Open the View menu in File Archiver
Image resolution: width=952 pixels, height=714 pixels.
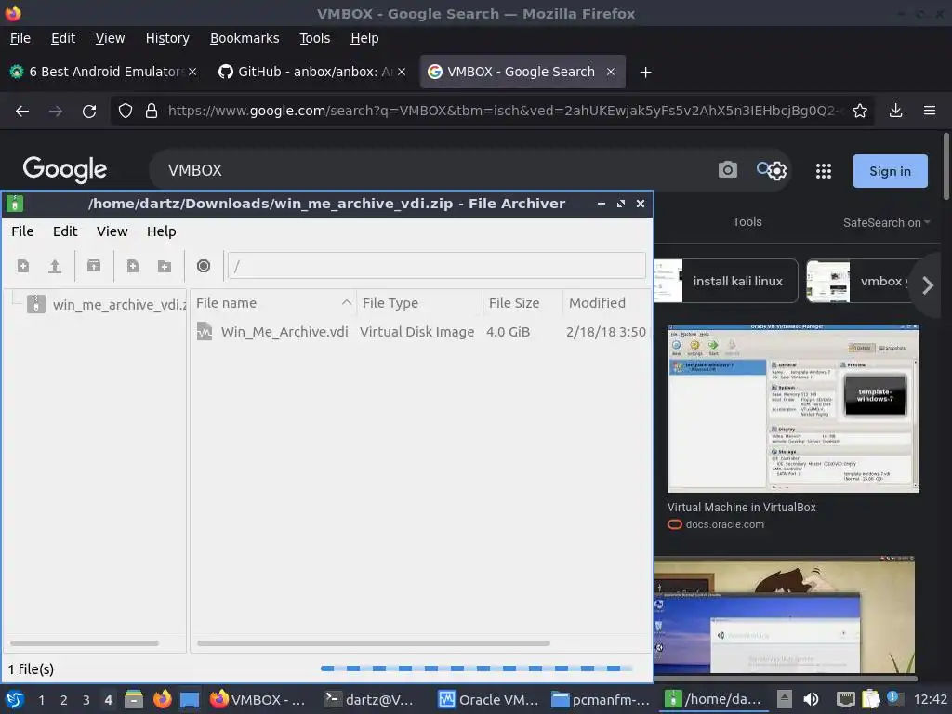(112, 231)
